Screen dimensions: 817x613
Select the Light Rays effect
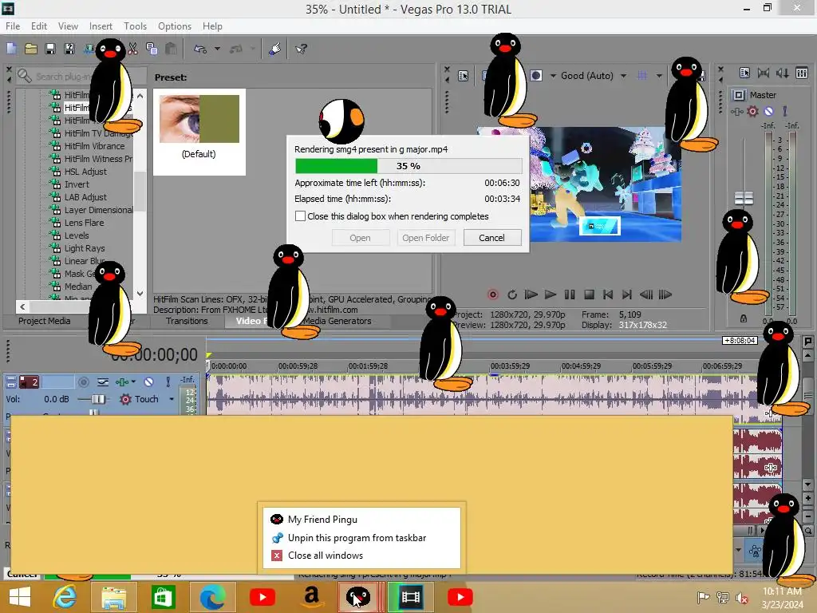point(85,248)
